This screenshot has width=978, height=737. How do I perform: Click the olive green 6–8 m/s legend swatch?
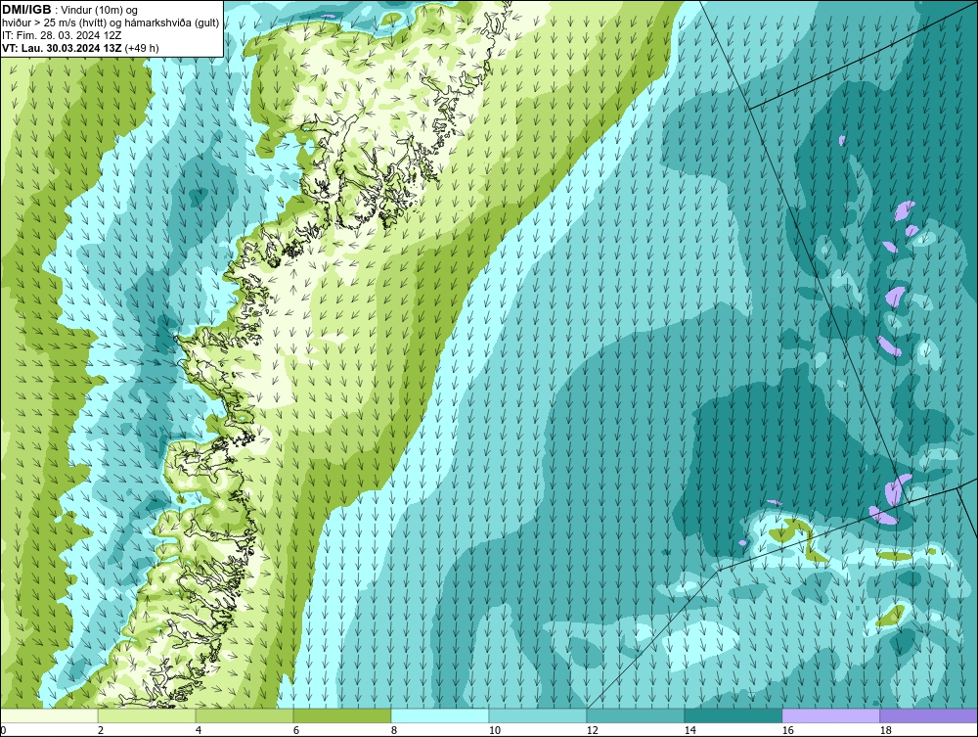click(342, 715)
